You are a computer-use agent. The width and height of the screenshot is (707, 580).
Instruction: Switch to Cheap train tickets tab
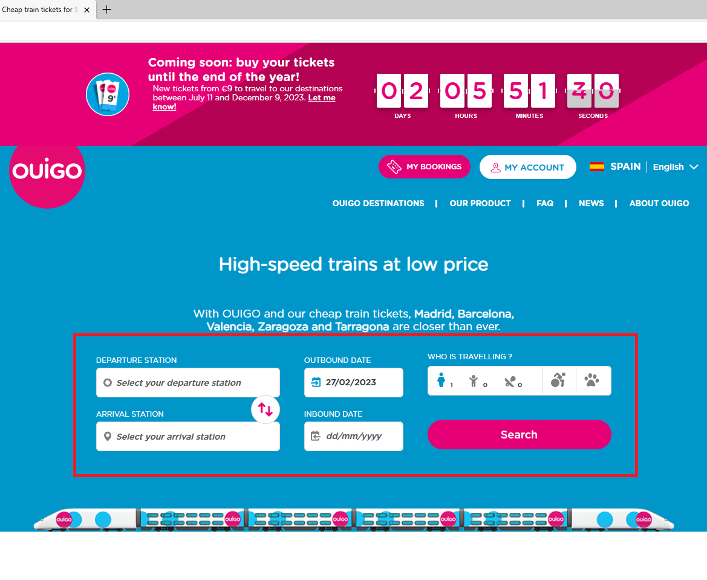(40, 10)
